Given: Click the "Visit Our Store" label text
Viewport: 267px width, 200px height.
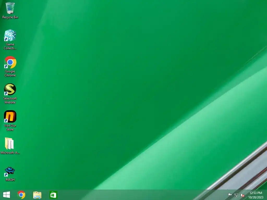Looking at the screenshot, I should (x=10, y=127).
